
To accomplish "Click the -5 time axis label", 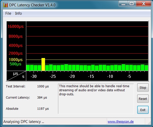I will tap(129, 76).
